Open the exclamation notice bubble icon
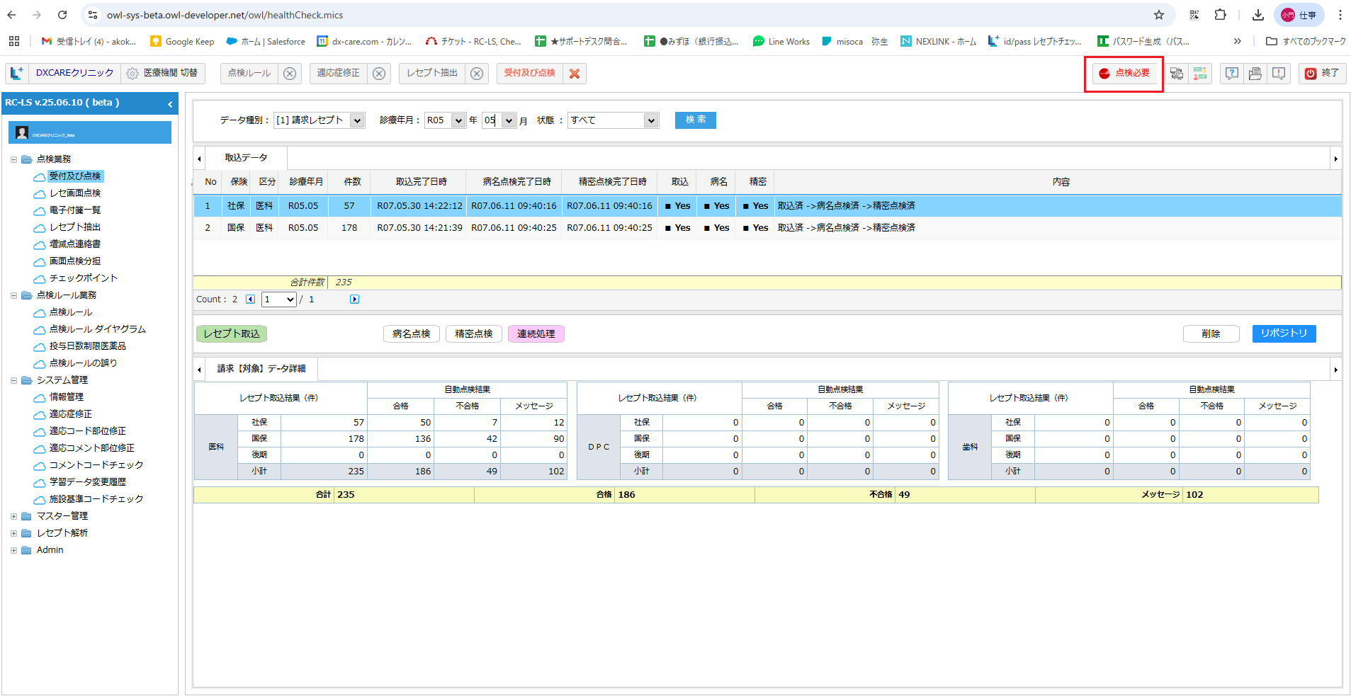 (1279, 74)
